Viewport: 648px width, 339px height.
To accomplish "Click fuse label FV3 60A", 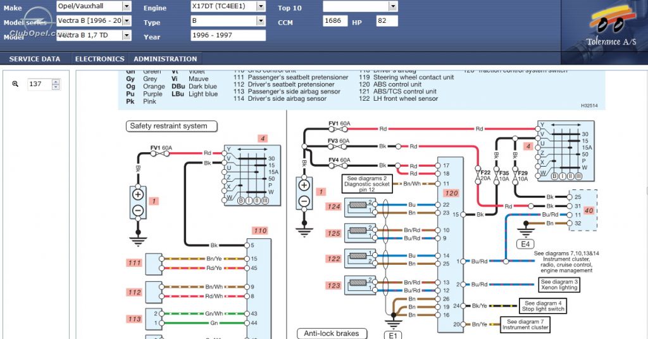I will [339, 141].
